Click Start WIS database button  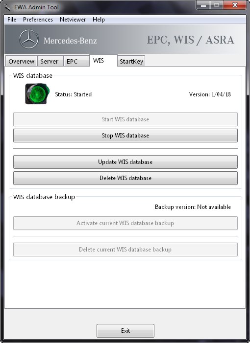125,119
